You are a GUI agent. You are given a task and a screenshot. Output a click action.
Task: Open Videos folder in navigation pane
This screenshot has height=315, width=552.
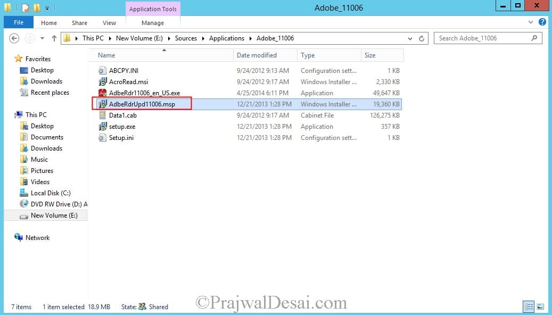click(x=40, y=182)
